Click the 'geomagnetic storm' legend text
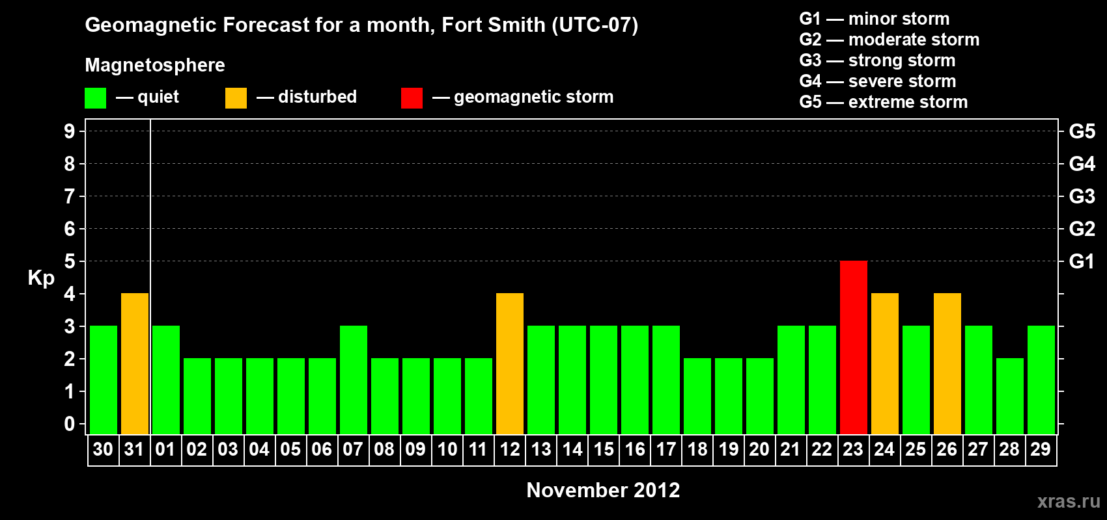1107x520 pixels. click(534, 97)
